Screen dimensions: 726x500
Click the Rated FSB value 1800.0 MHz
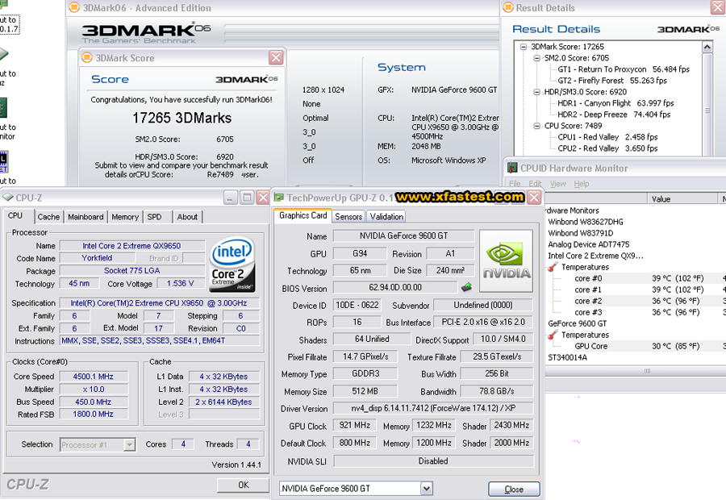93,414
